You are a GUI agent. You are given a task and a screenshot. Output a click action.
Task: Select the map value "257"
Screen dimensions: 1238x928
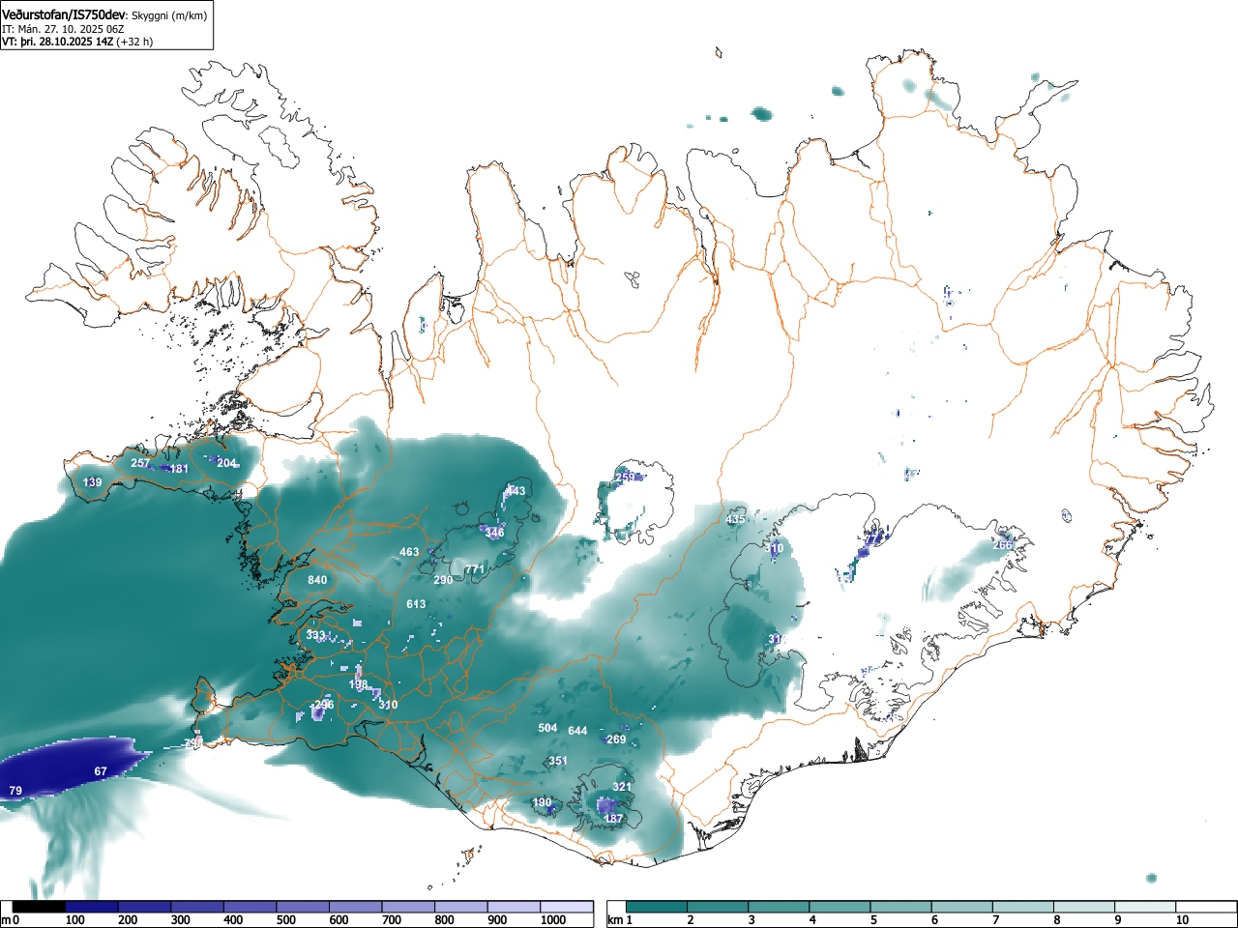click(x=140, y=463)
